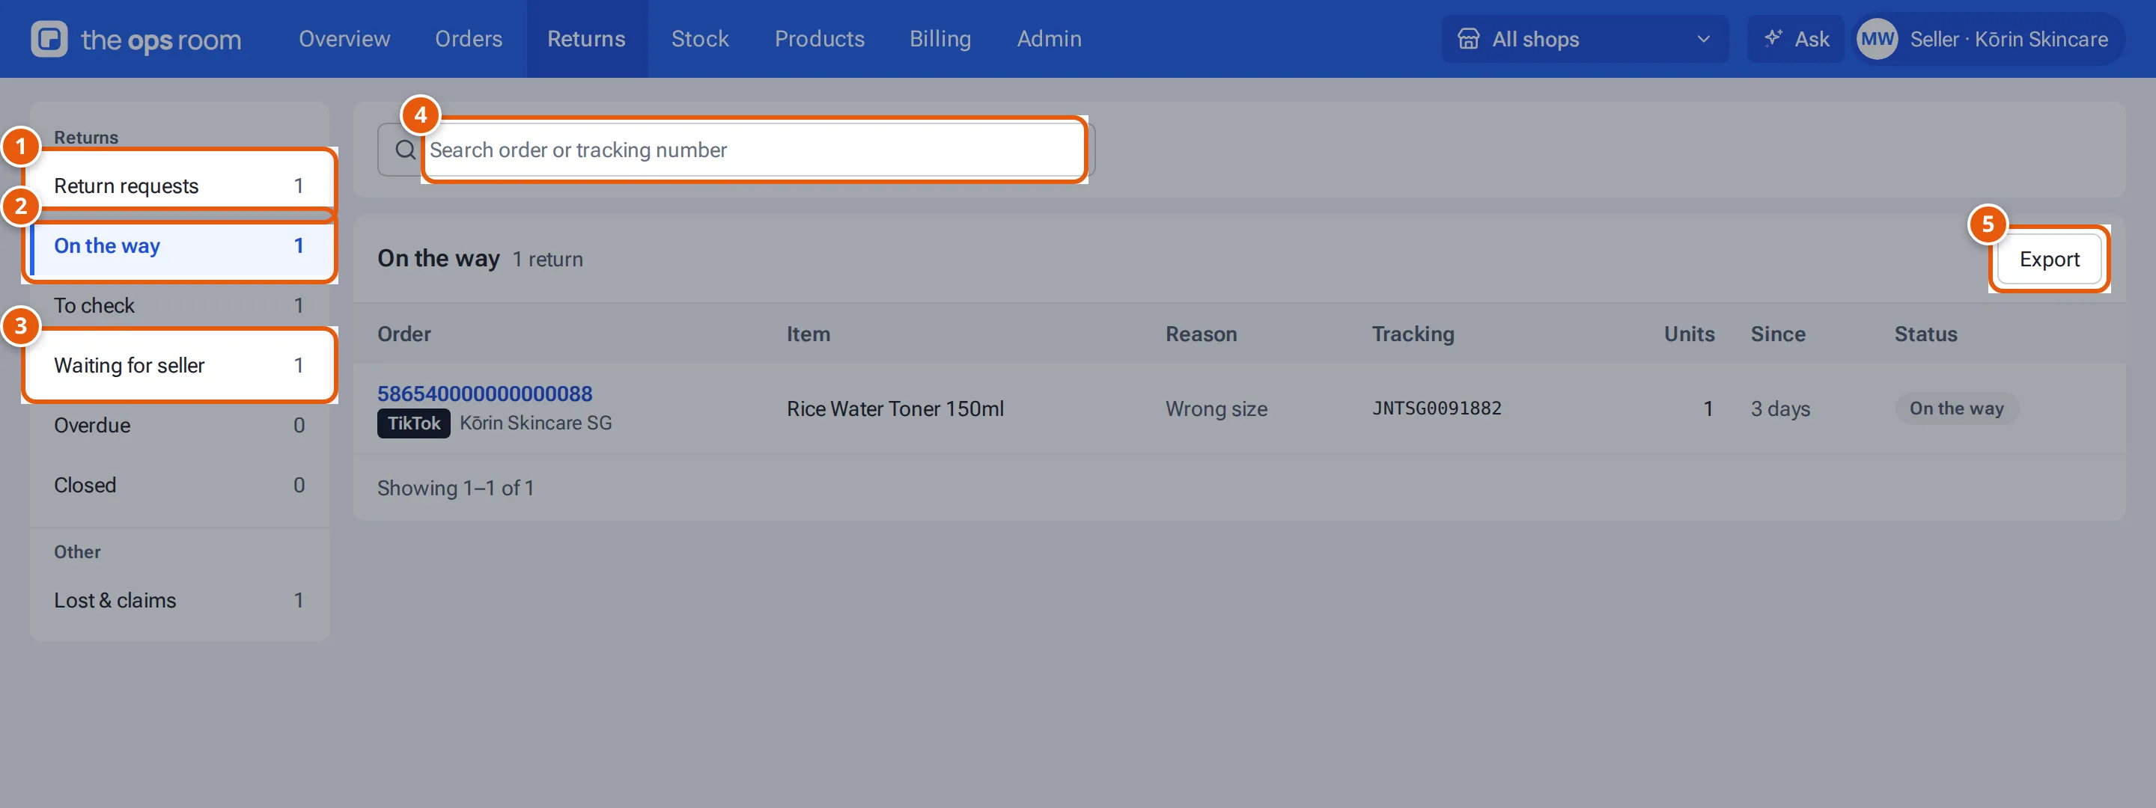The image size is (2156, 808).
Task: Click Rice Water Toner 150ml item
Action: 895,409
